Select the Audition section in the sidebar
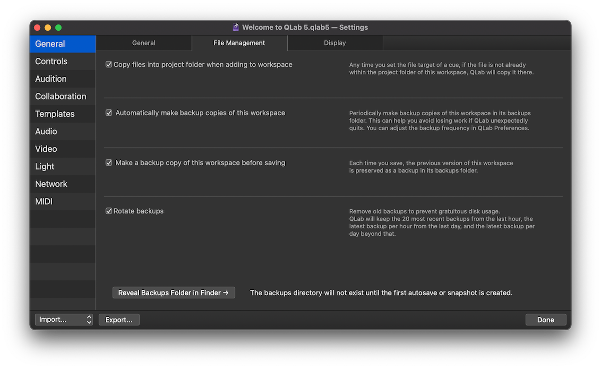The width and height of the screenshot is (601, 369). [x=49, y=79]
